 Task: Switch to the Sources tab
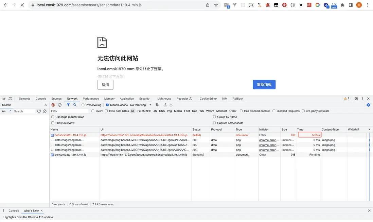[x=56, y=99]
